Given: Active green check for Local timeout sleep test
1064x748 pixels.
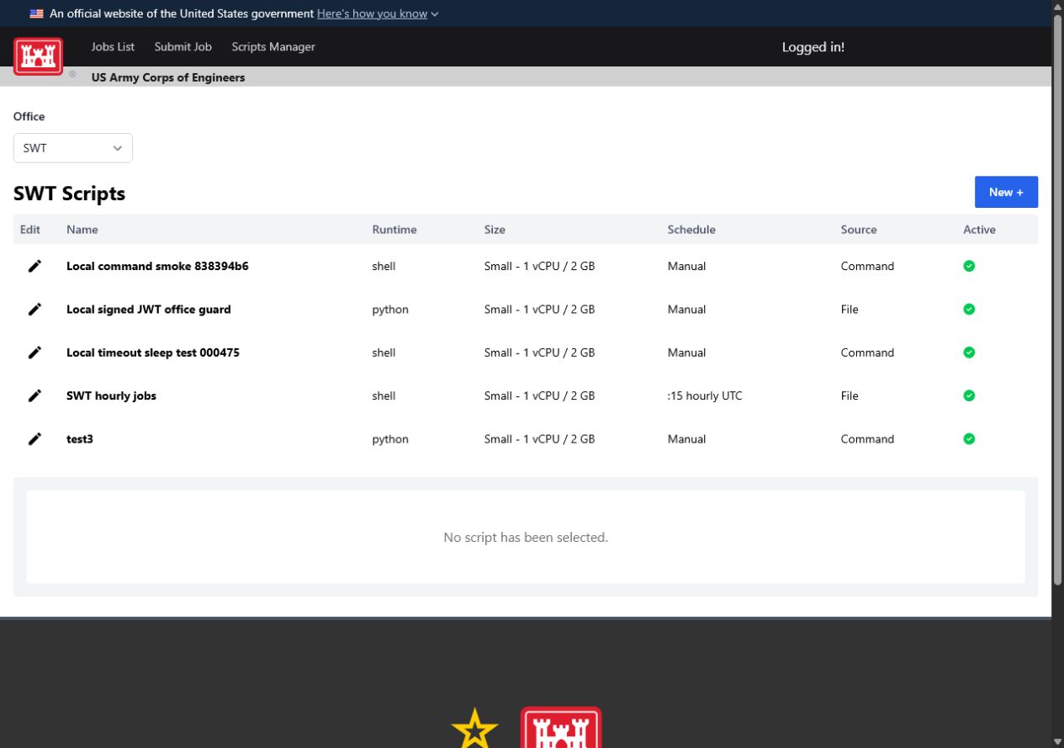Looking at the screenshot, I should pyautogui.click(x=969, y=353).
